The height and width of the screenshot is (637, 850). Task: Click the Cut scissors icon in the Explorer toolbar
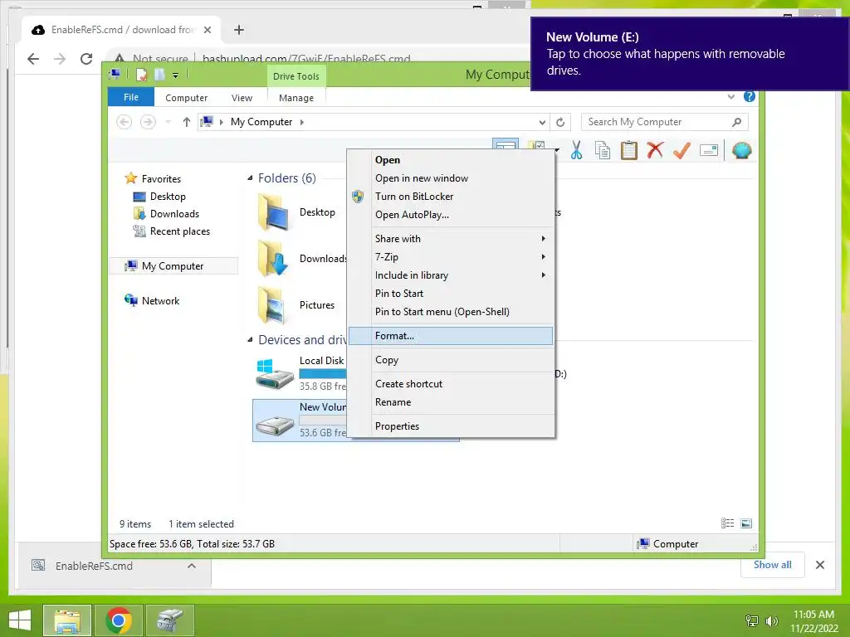[576, 150]
